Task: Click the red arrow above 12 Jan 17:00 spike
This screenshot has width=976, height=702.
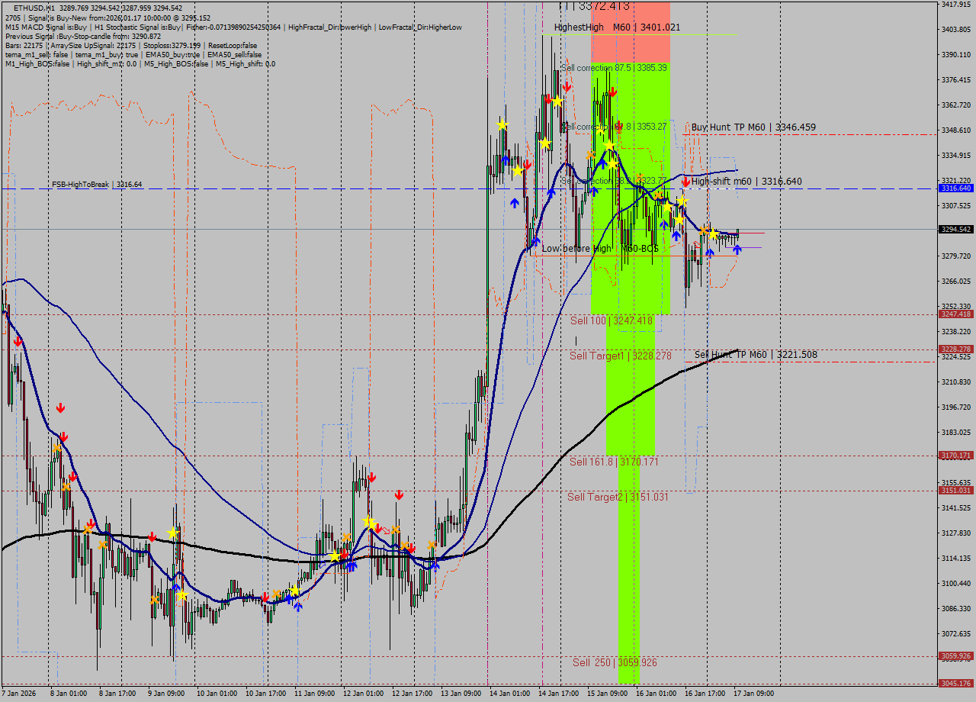Action: click(x=398, y=495)
